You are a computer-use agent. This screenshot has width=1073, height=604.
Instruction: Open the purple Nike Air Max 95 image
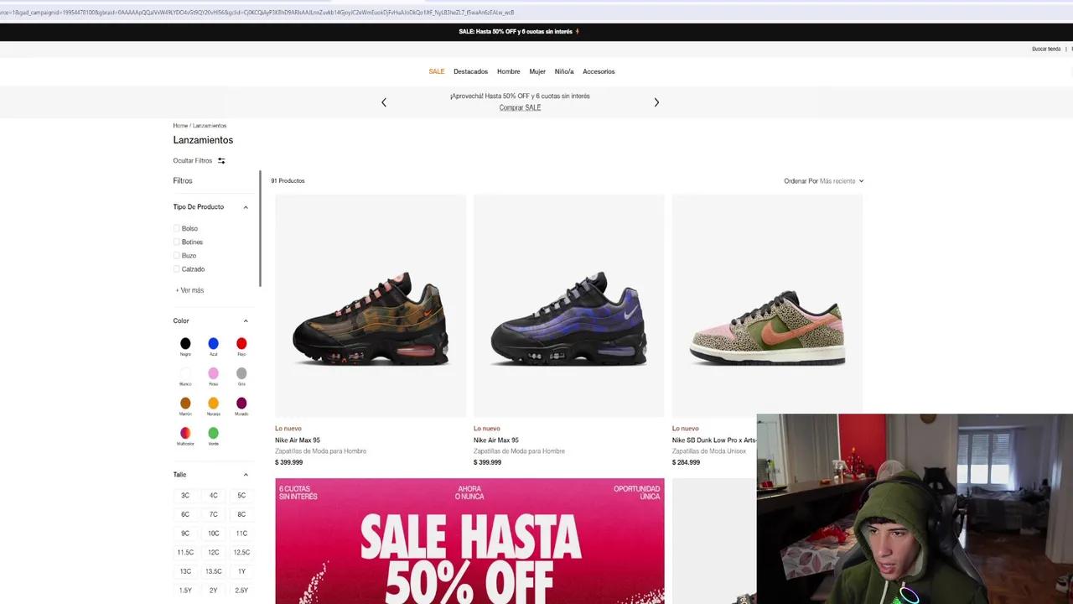[x=569, y=306]
